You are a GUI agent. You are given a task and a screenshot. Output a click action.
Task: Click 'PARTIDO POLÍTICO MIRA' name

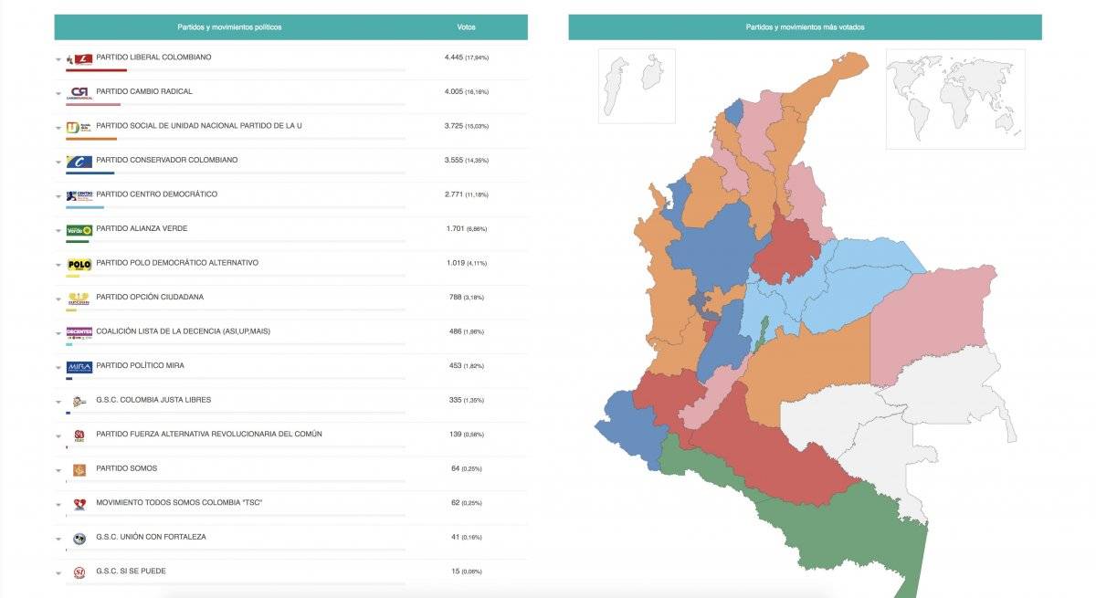point(140,365)
